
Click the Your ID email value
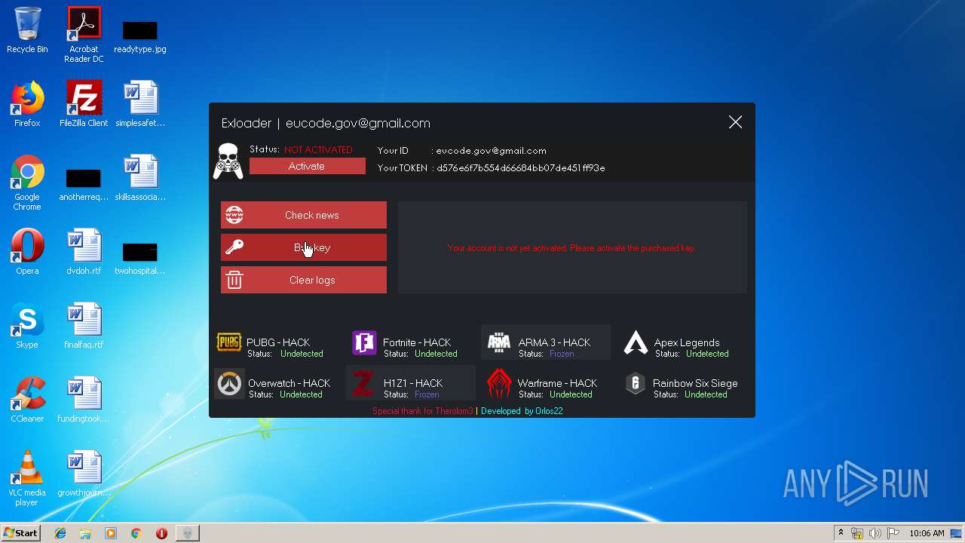tap(492, 151)
